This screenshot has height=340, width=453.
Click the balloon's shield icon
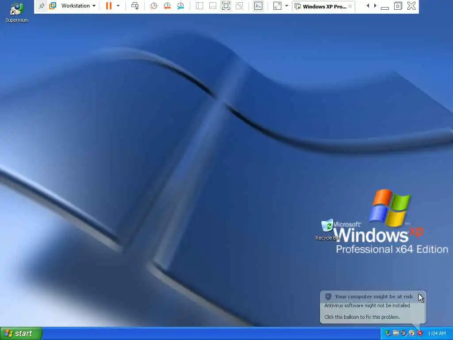click(x=328, y=297)
